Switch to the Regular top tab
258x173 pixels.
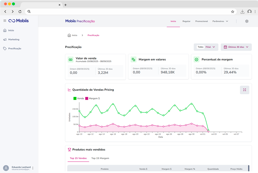click(x=186, y=21)
